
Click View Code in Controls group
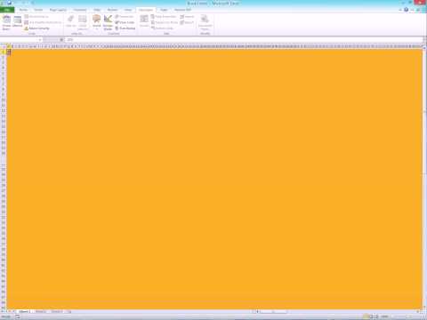pos(125,22)
